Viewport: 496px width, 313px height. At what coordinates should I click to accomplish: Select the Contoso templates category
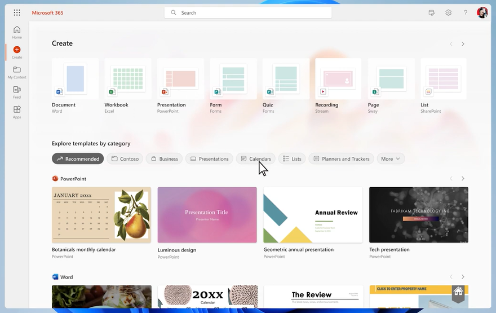[125, 159]
